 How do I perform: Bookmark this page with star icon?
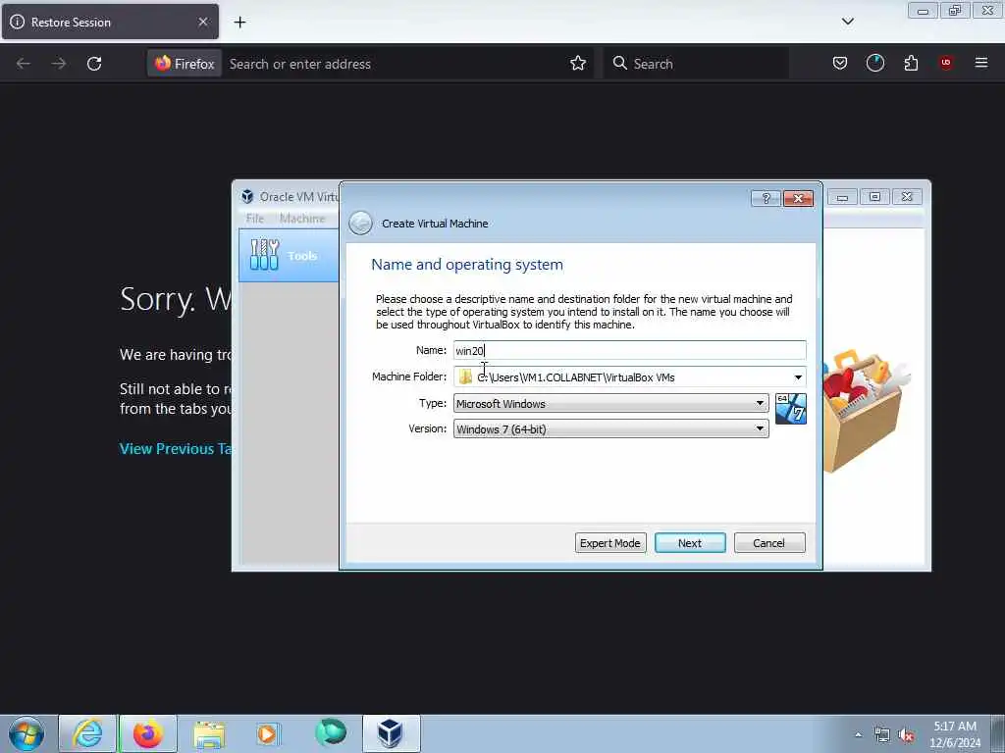coord(577,63)
